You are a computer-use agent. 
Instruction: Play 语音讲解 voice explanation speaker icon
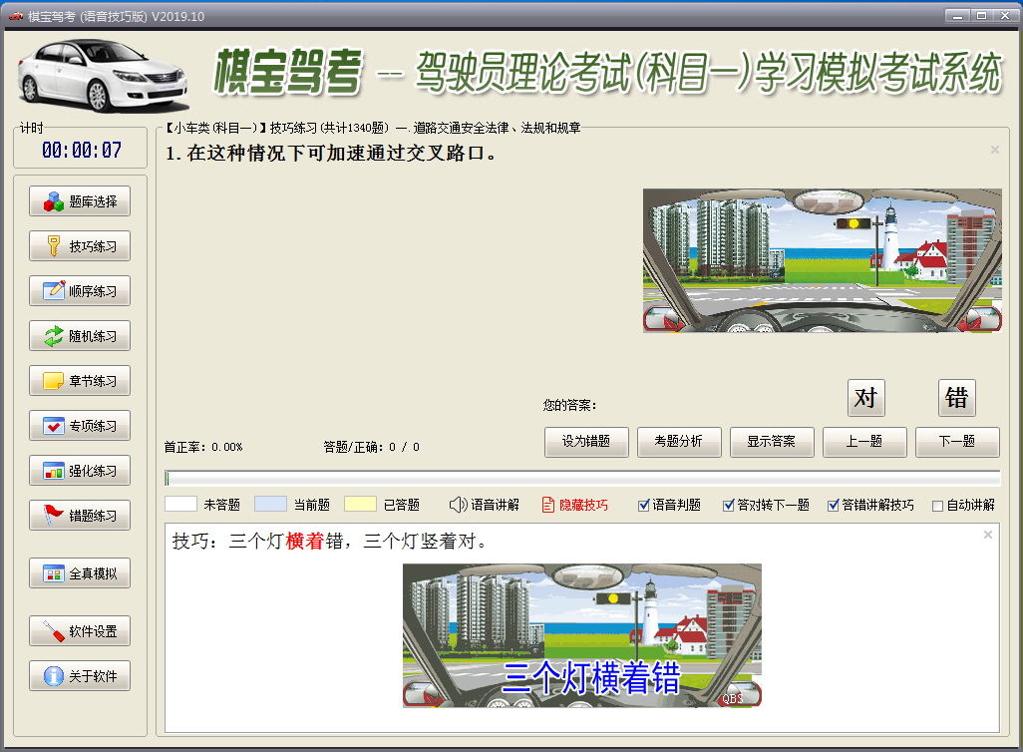458,505
